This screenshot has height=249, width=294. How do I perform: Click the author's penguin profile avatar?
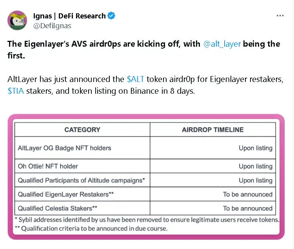click(x=18, y=21)
